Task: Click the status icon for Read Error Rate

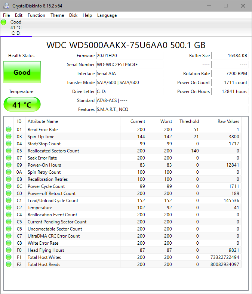Action: pos(9,129)
